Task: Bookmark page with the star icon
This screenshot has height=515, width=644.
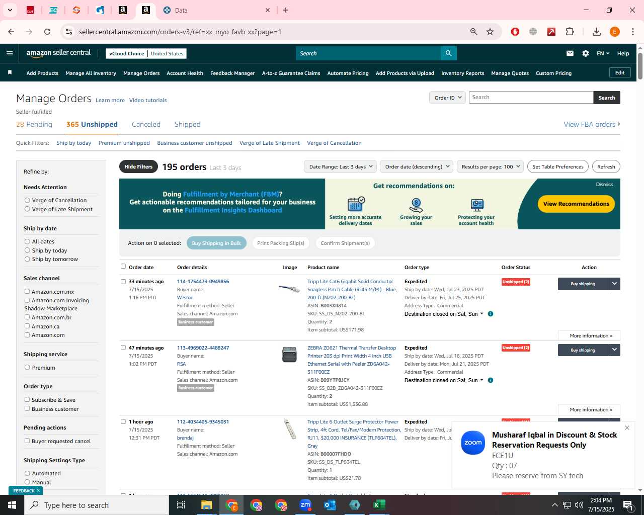Action: coord(490,32)
